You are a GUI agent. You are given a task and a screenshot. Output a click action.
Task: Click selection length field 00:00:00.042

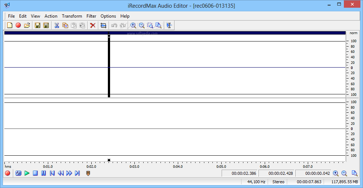tap(313, 173)
